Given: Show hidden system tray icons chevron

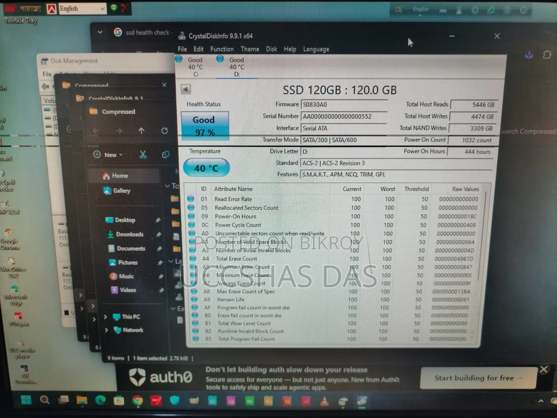Looking at the screenshot, I should [541, 401].
